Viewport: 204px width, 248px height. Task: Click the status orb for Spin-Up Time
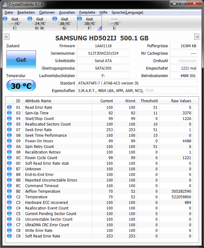pyautogui.click(x=9, y=113)
